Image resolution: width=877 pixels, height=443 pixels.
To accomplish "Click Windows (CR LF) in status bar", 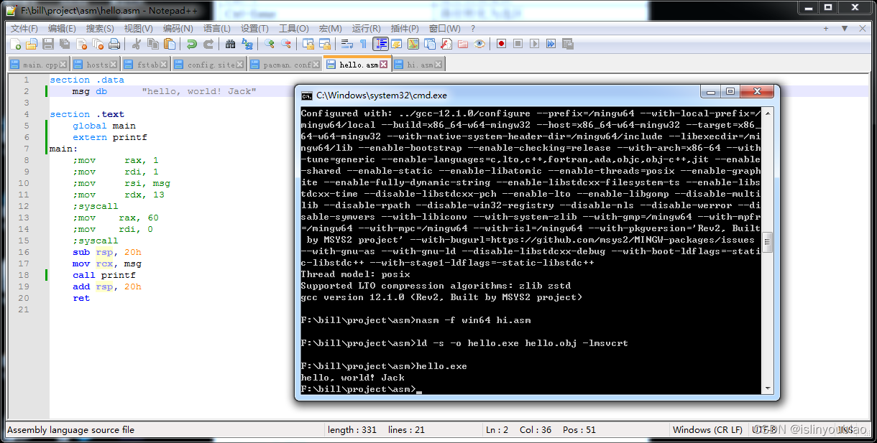I will (x=708, y=429).
